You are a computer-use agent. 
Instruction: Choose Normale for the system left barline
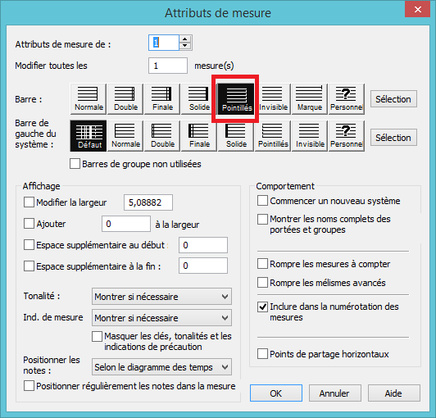[x=125, y=136]
